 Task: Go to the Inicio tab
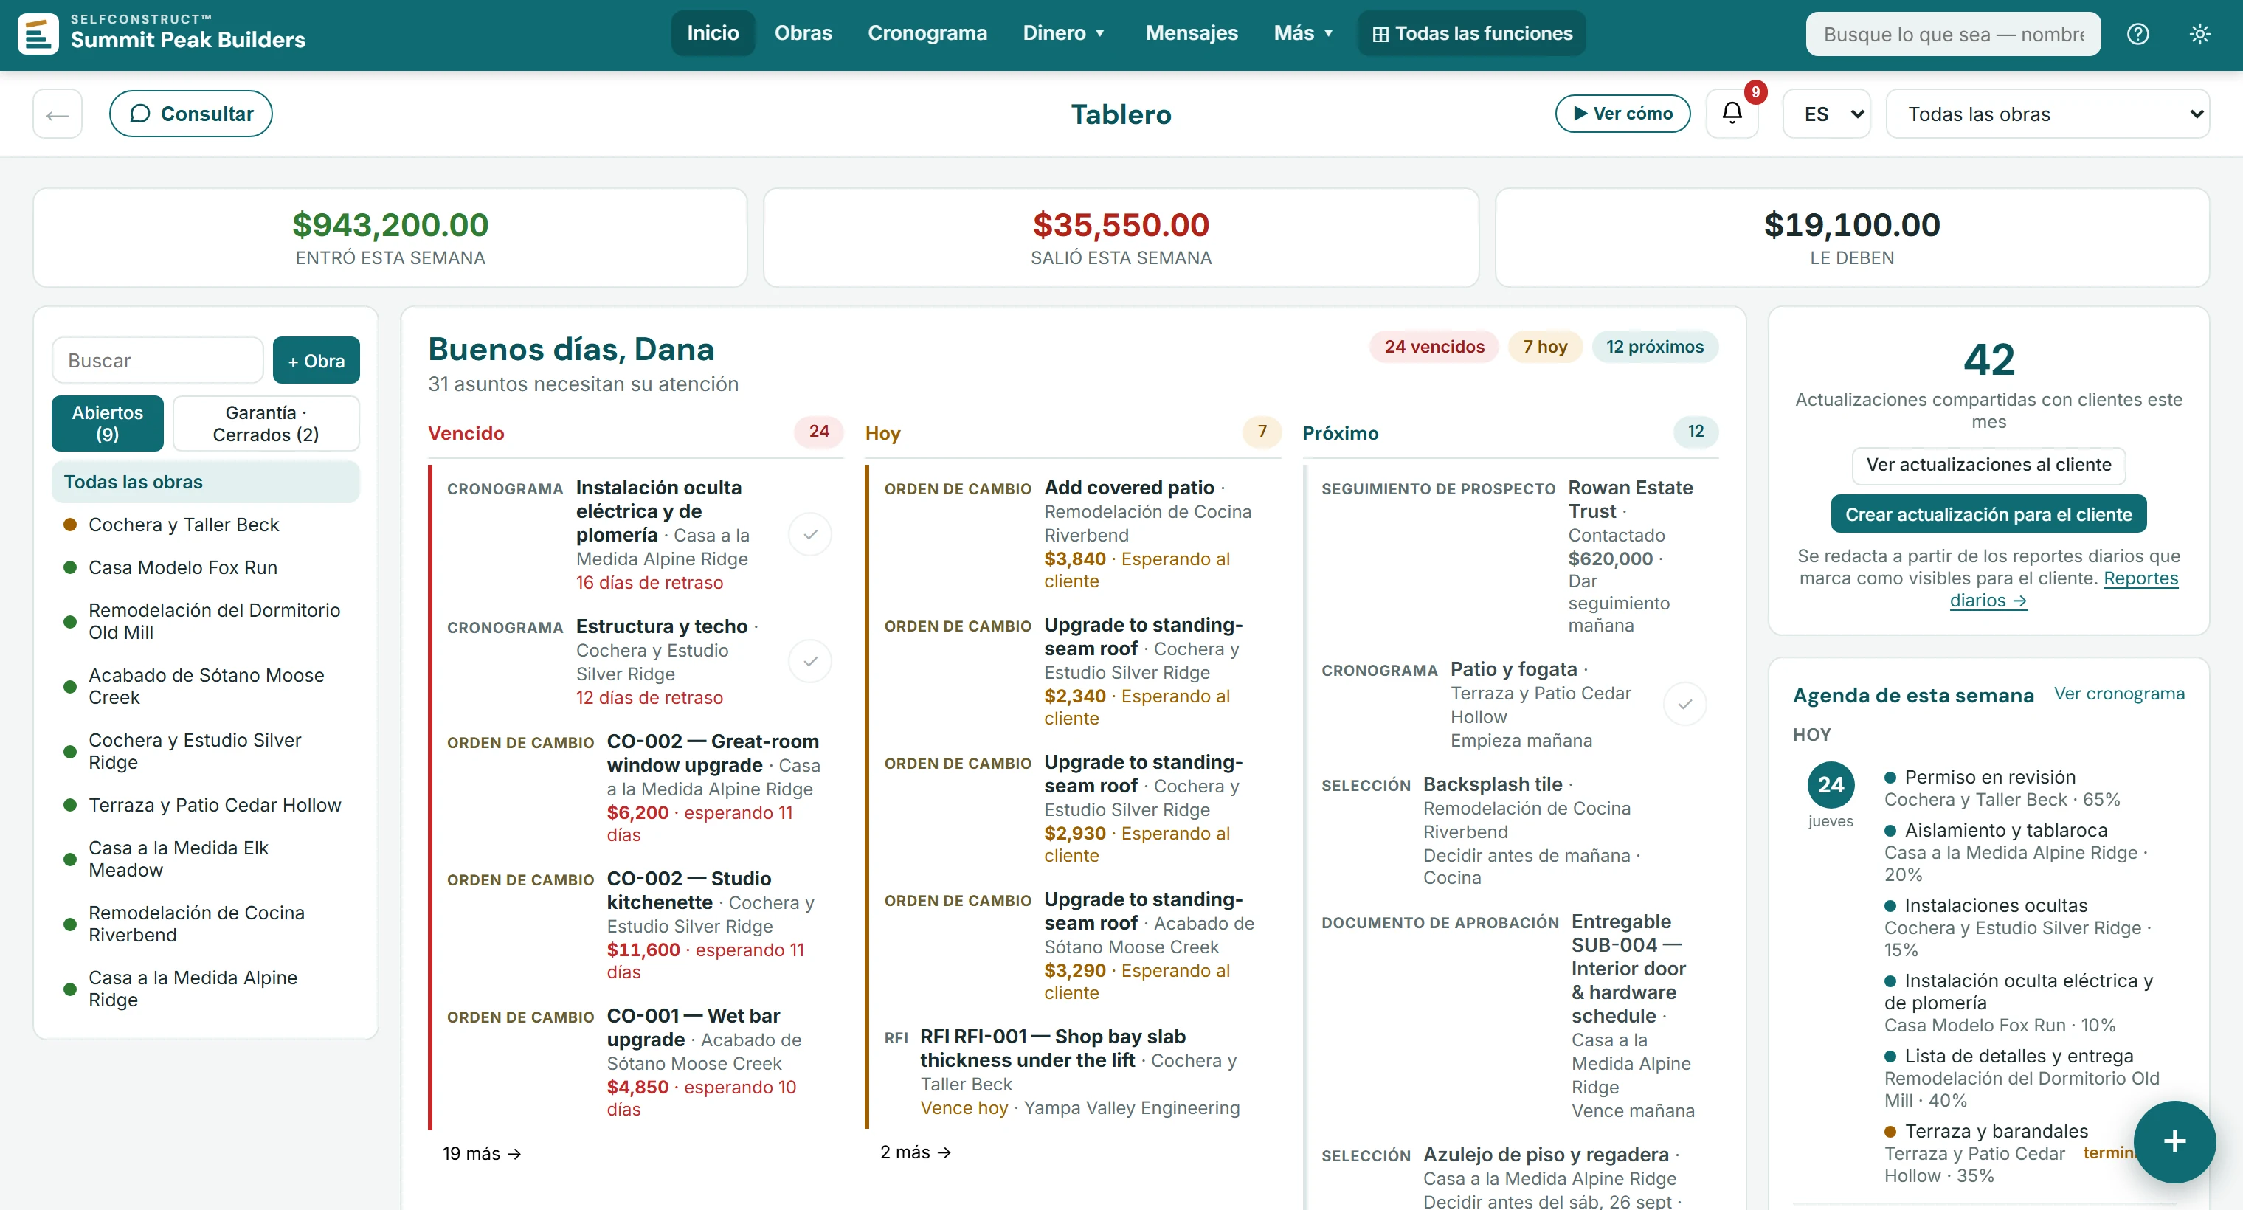712,33
